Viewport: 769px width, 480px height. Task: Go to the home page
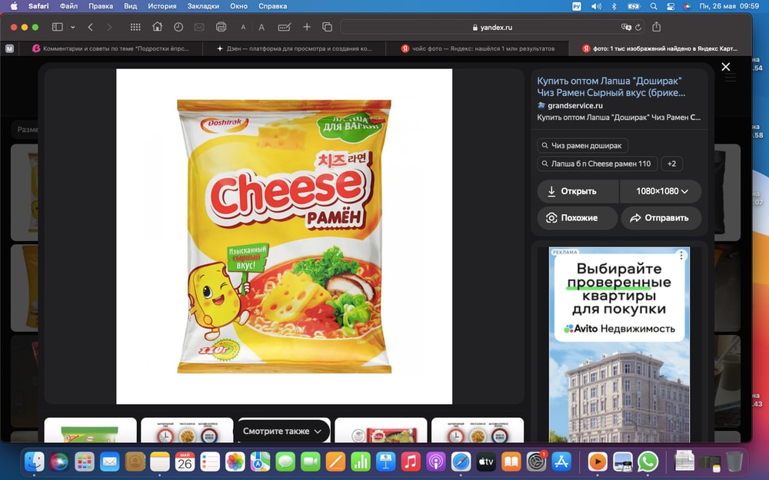pos(157,26)
